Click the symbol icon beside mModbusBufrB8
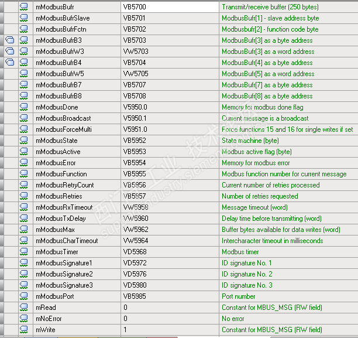358x338 pixels. [x=24, y=96]
